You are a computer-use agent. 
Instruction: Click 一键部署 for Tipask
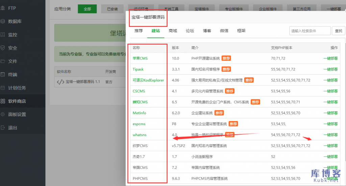(330, 69)
